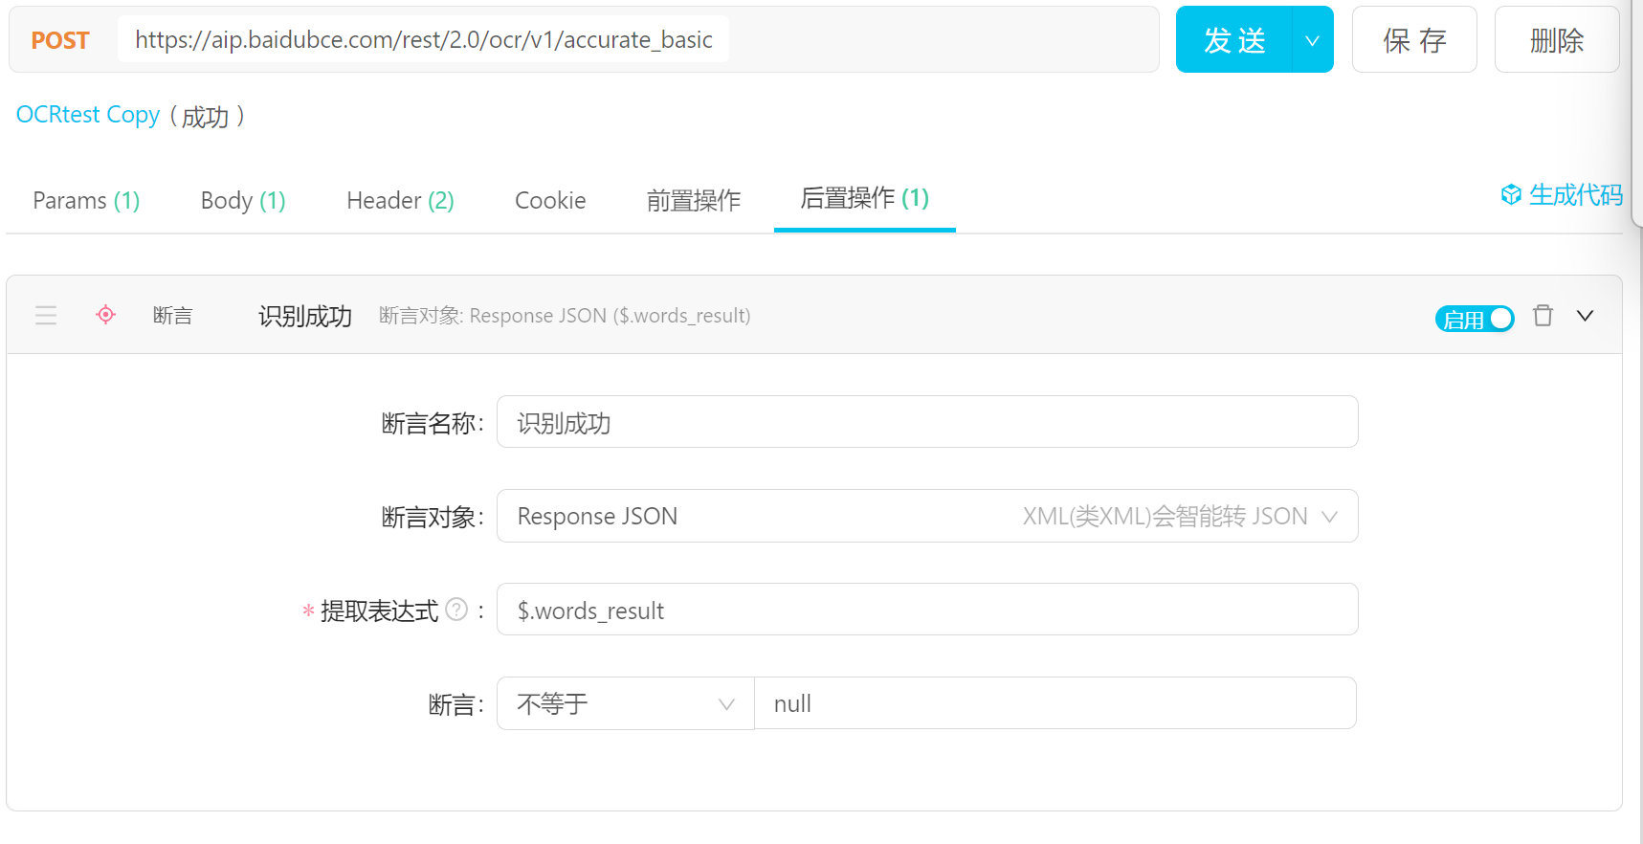This screenshot has width=1643, height=844.
Task: Click the 发送 send button
Action: coord(1234,40)
